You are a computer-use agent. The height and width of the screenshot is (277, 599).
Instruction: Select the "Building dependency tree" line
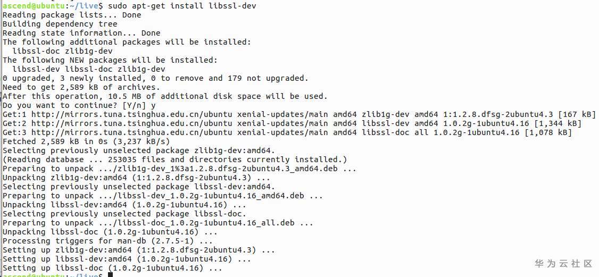point(60,24)
